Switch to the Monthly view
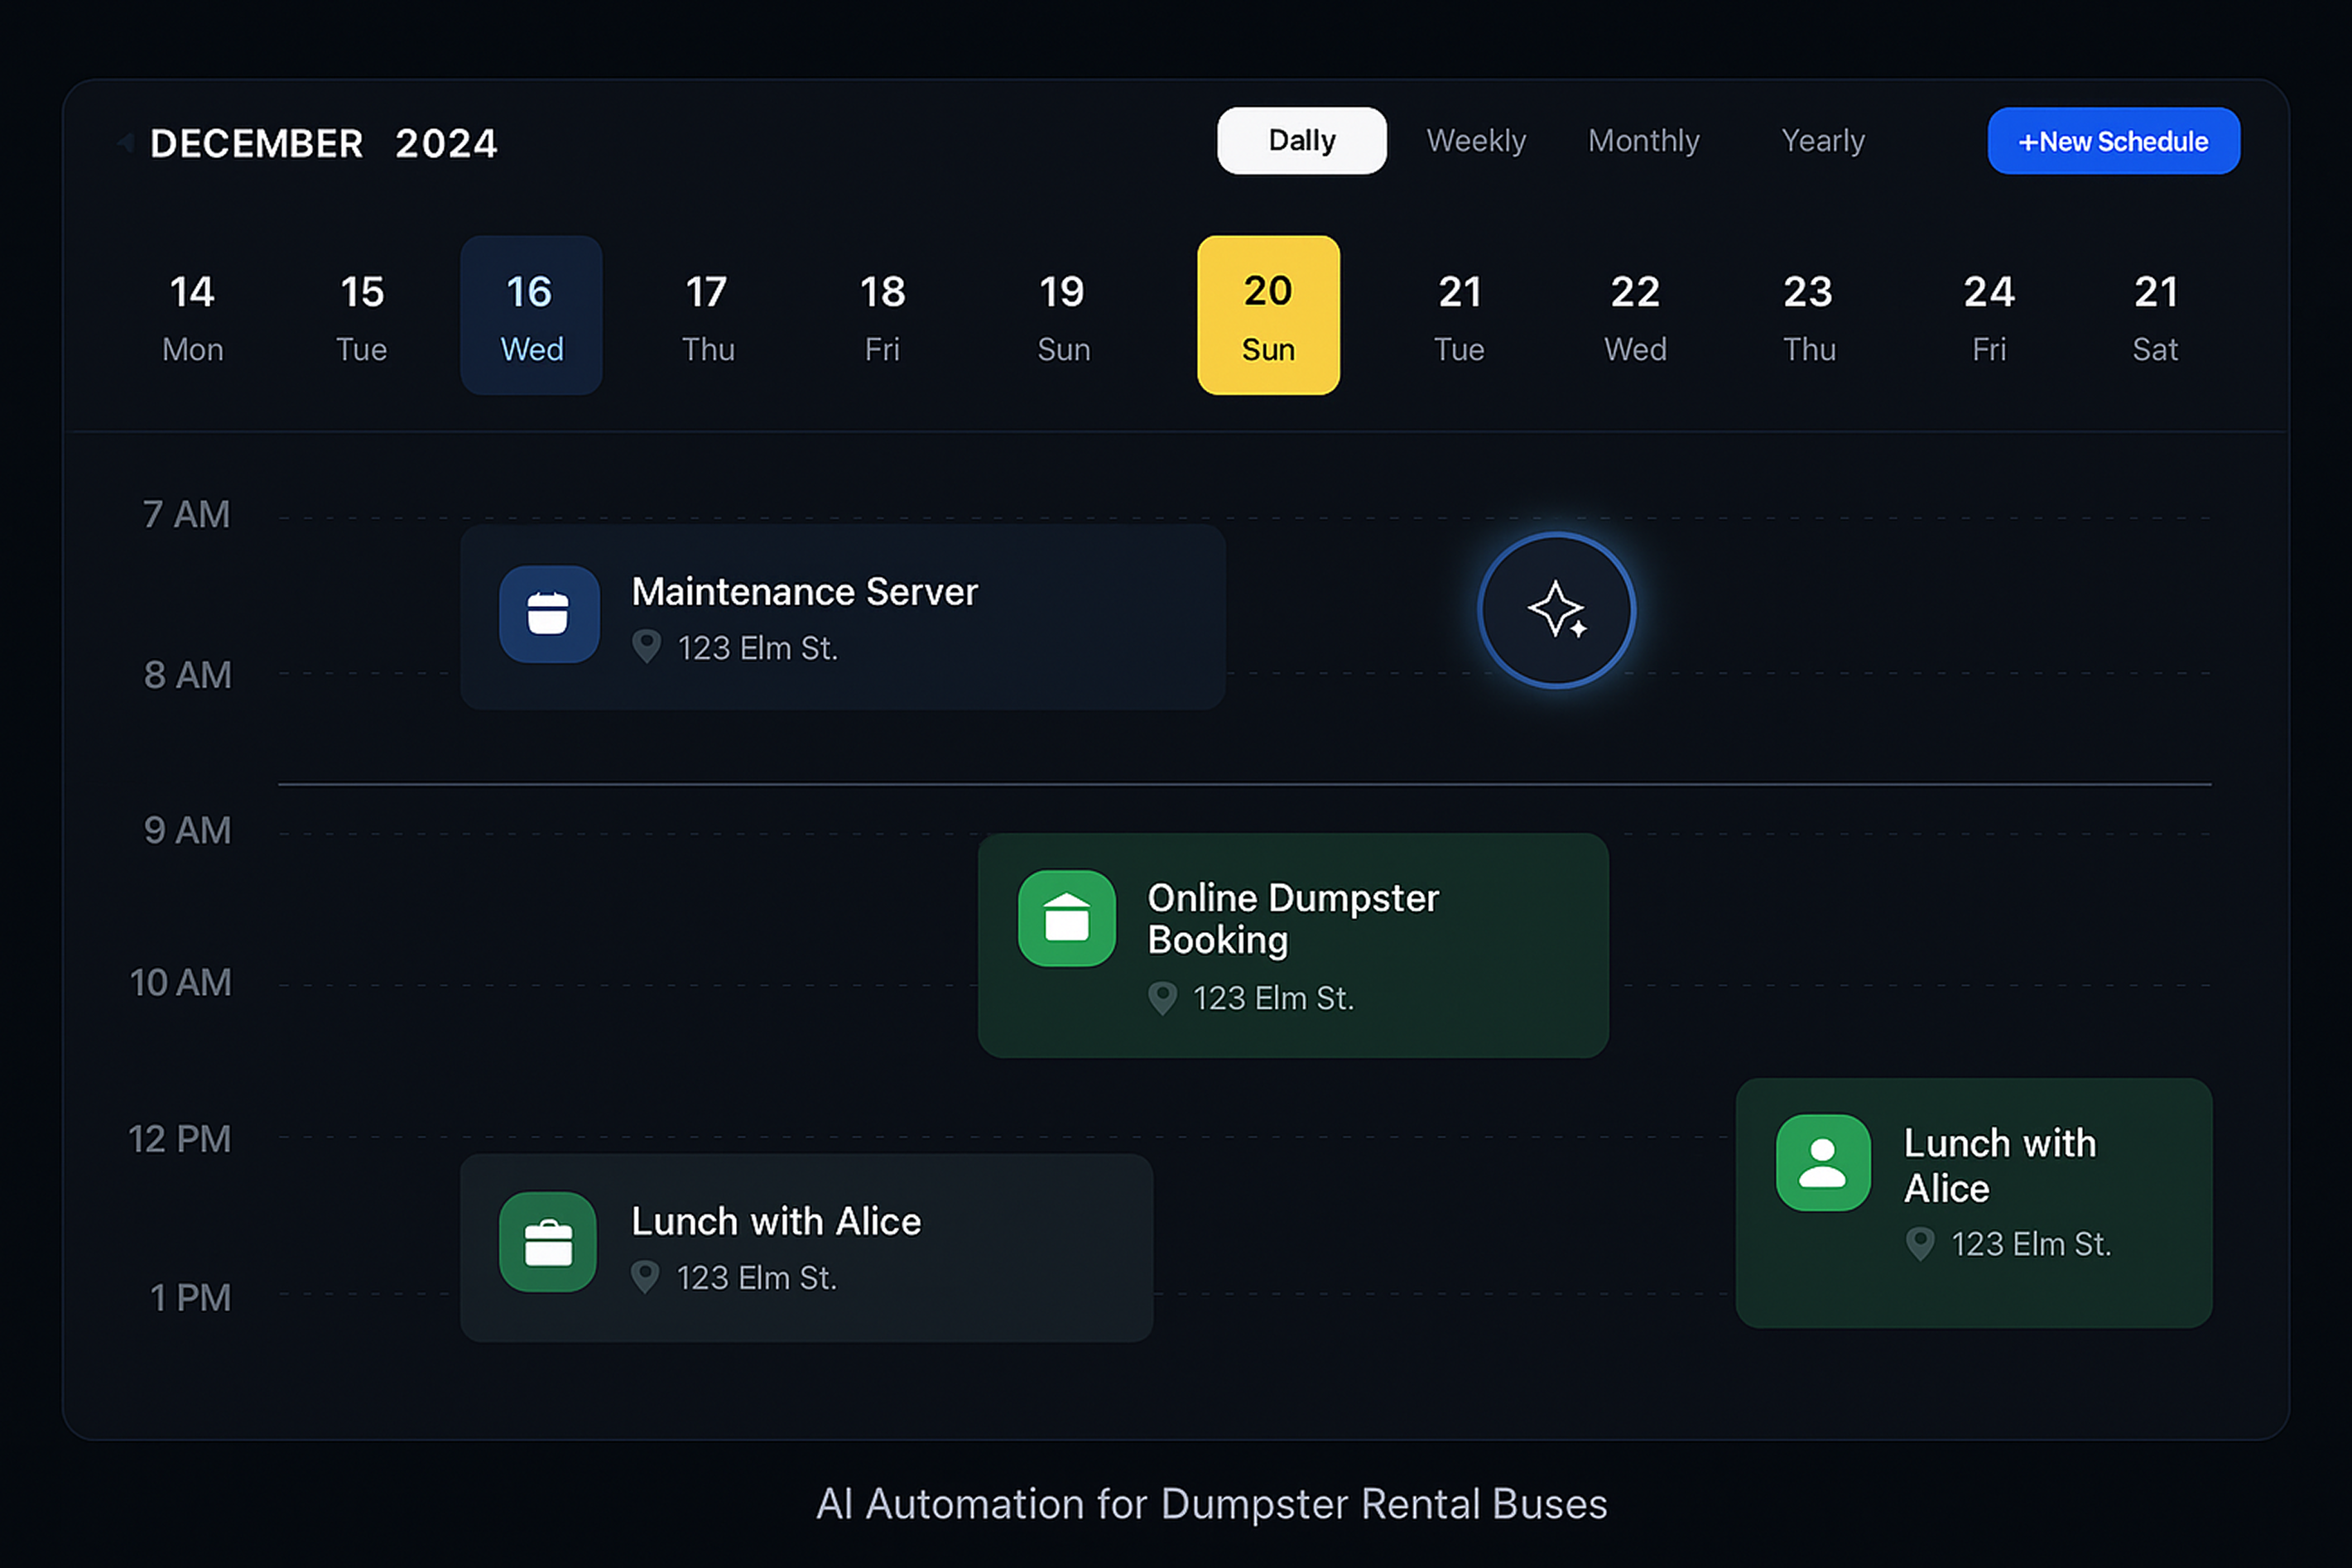This screenshot has width=2352, height=1568. coord(1644,140)
